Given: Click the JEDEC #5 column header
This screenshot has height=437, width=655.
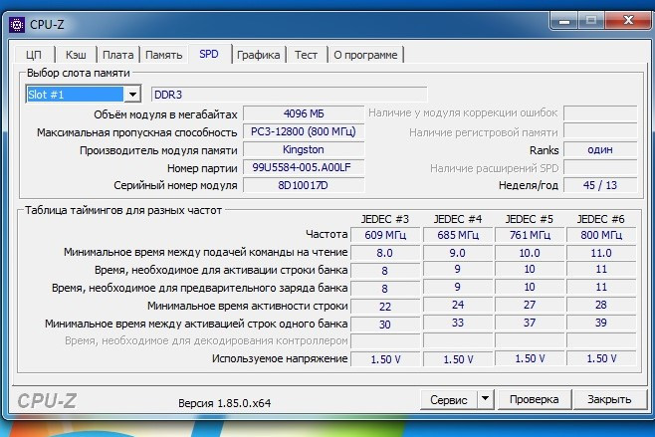Looking at the screenshot, I should (x=530, y=219).
